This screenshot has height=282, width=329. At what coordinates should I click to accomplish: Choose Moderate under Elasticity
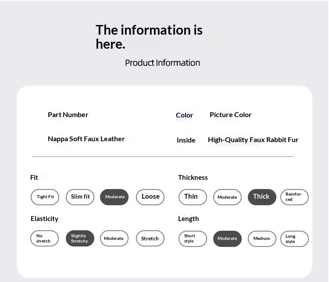point(114,239)
